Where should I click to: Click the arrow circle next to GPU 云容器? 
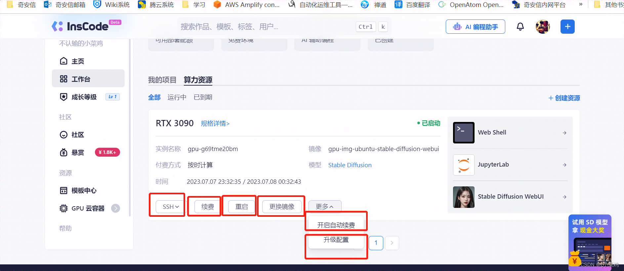[115, 208]
